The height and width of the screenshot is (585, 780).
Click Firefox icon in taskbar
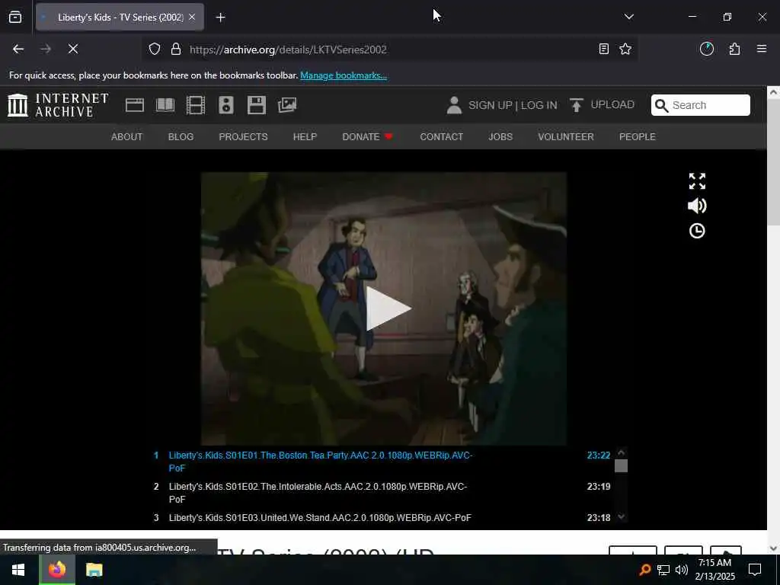(56, 570)
